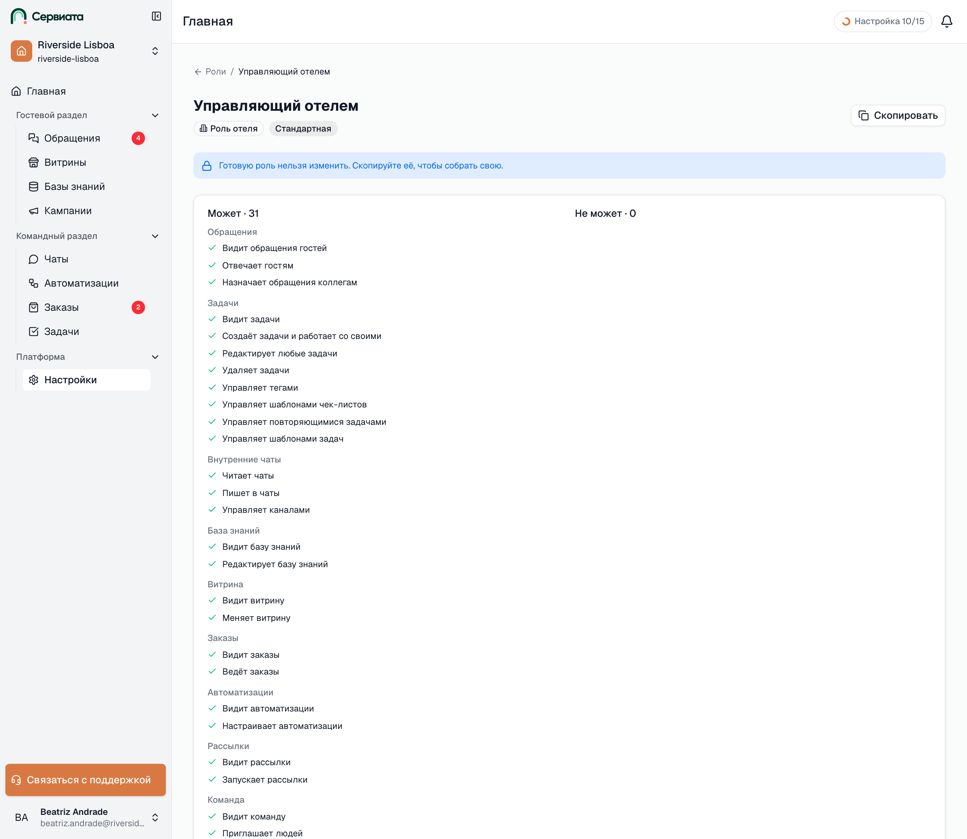The width and height of the screenshot is (967, 839).
Task: Open Главная in the sidebar
Action: coord(85,91)
